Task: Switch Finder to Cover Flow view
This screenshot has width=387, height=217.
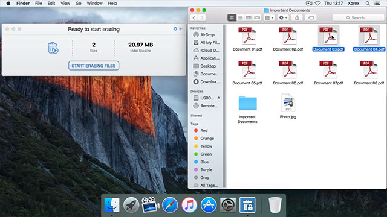Action: point(257,17)
